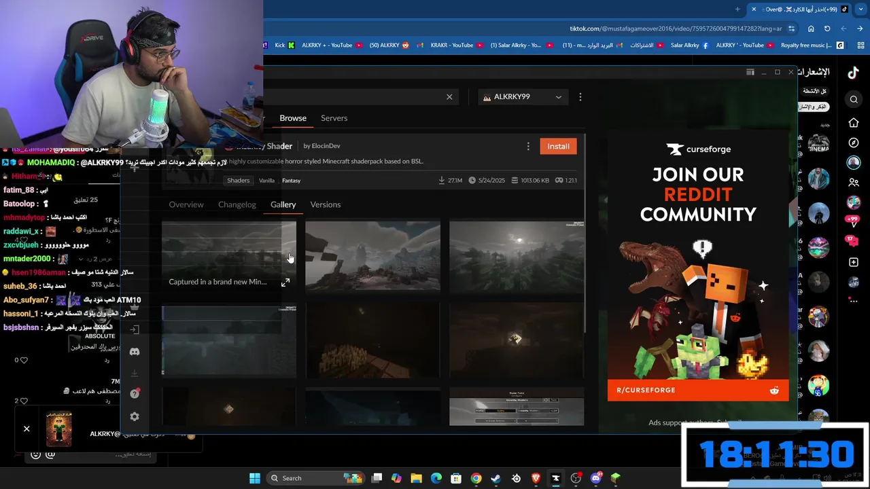
Task: Click the CurseForge sidebar login arrow icon
Action: [x=135, y=330]
